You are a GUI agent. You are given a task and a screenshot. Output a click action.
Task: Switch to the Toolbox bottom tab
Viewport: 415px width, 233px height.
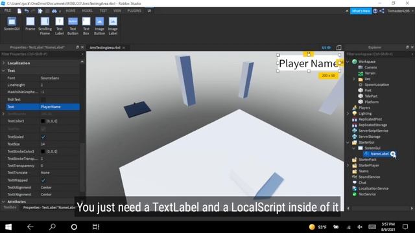10,207
